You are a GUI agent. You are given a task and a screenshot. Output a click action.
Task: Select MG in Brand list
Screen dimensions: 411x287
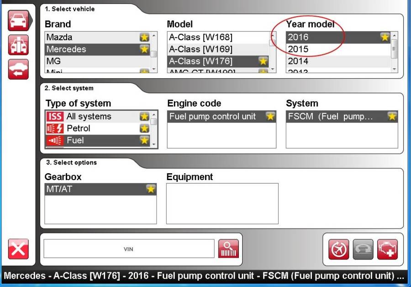click(x=98, y=61)
